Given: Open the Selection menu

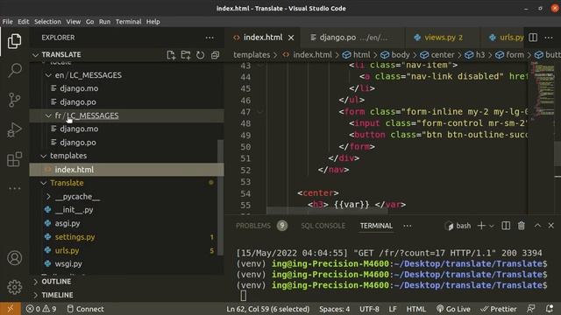Looking at the screenshot, I should point(47,22).
